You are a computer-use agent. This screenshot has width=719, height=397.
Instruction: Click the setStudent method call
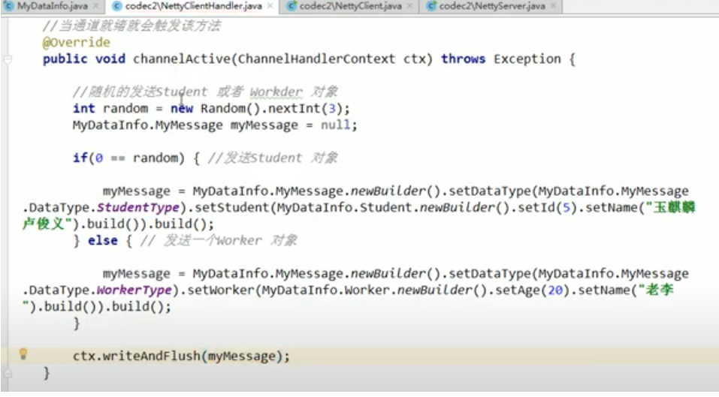231,207
